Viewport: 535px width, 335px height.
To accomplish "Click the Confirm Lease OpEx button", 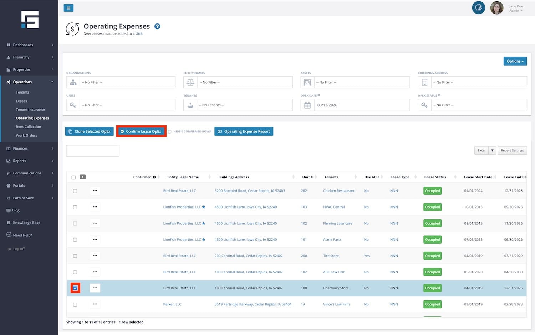I will pyautogui.click(x=141, y=131).
